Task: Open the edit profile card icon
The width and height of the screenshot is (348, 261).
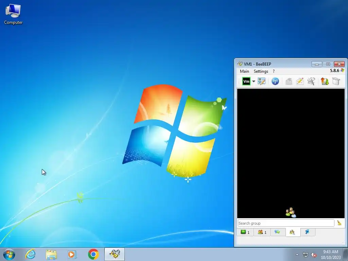Action: click(262, 81)
